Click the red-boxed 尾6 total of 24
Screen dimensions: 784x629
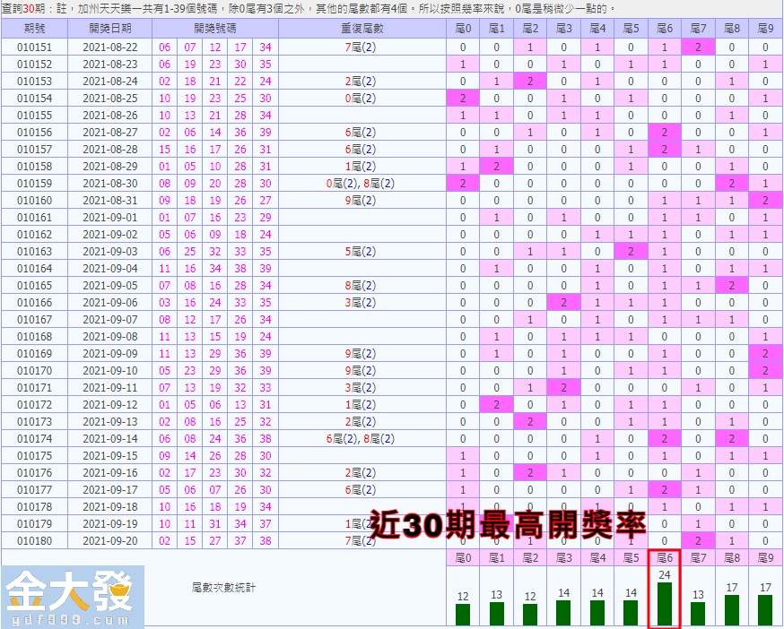664,576
